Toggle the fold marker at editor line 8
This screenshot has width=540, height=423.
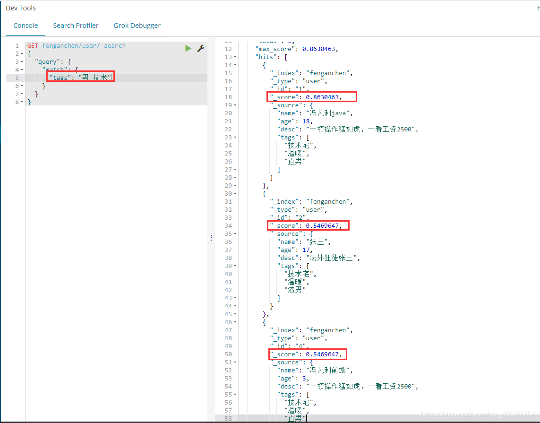[22, 102]
